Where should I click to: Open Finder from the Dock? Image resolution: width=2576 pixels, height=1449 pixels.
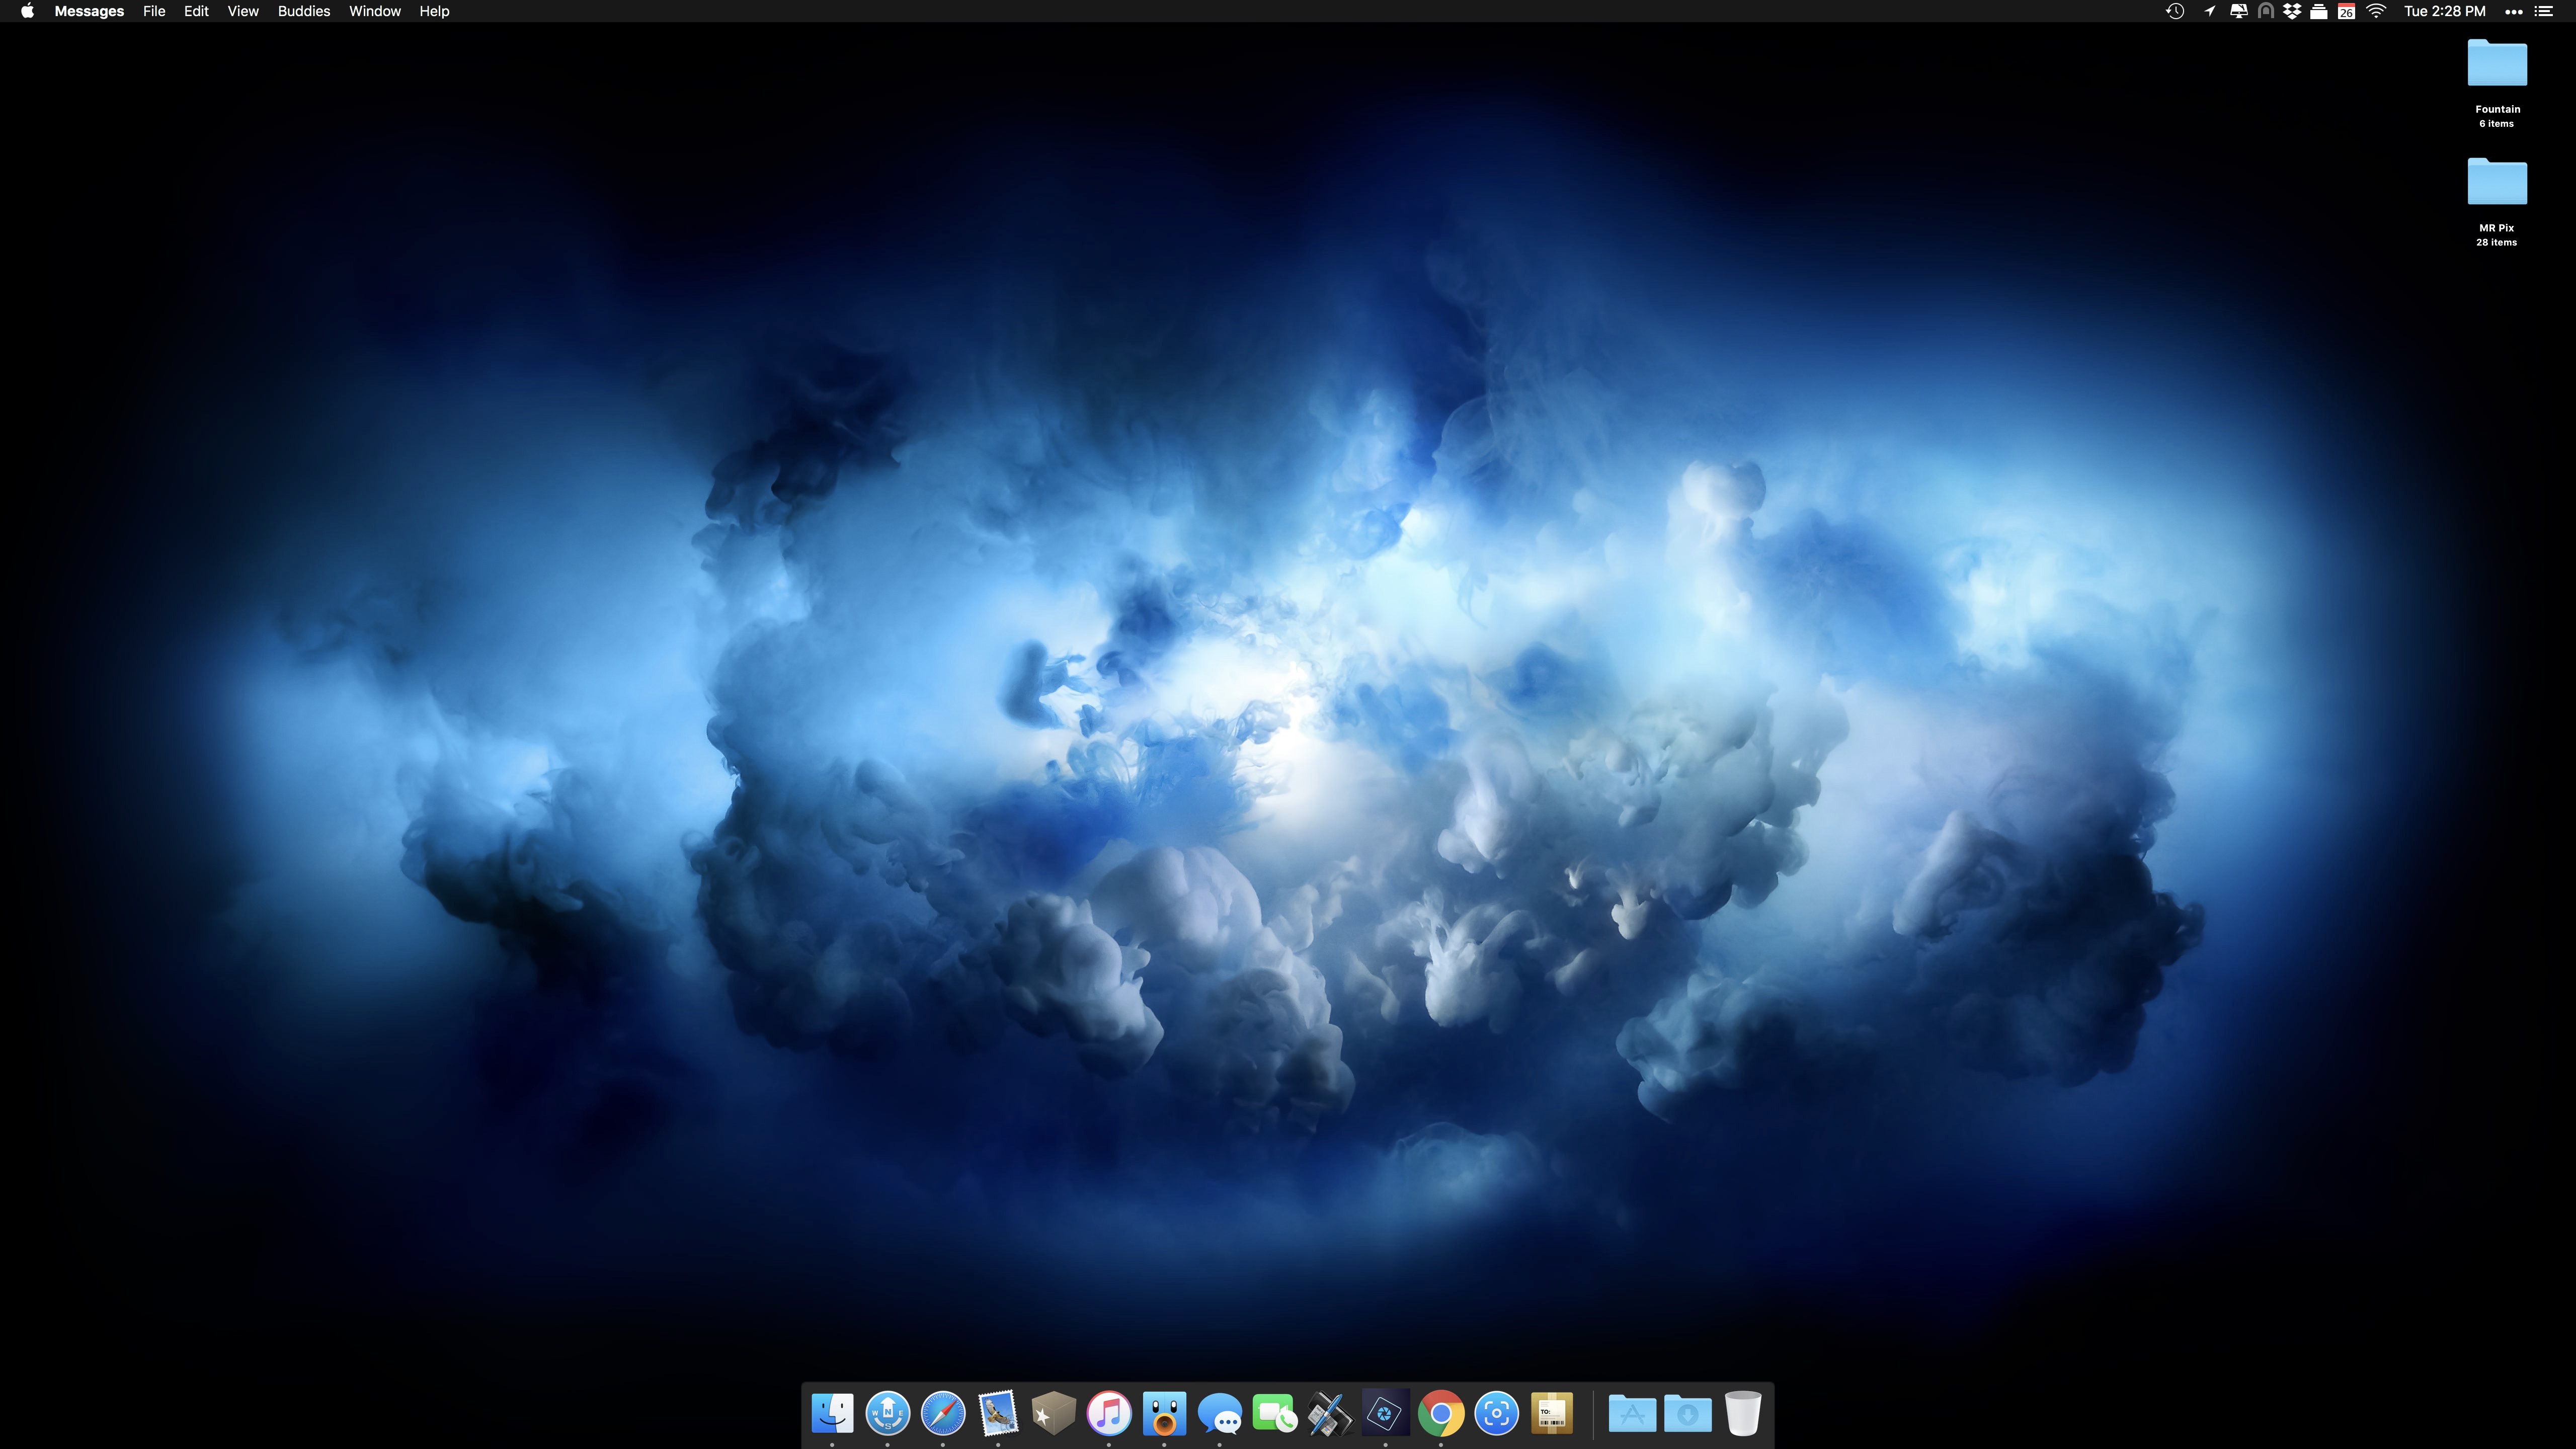[832, 1413]
